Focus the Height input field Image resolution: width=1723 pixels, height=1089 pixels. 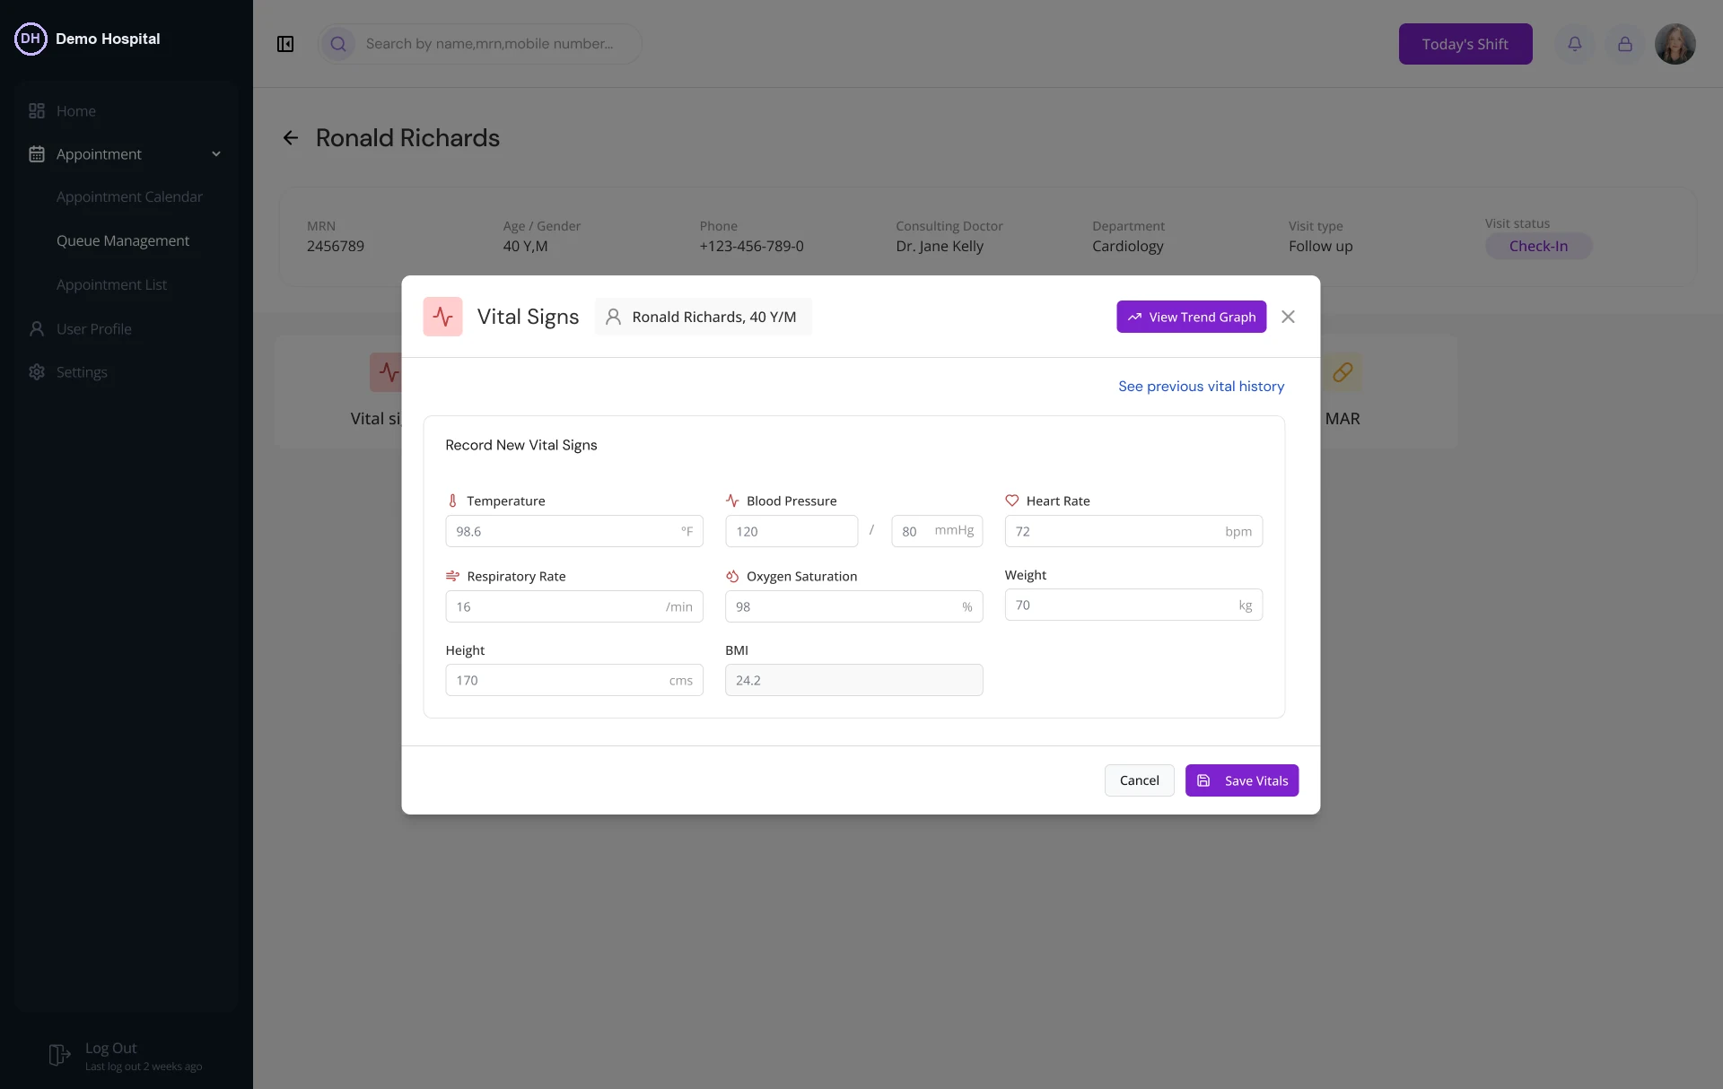[573, 680]
